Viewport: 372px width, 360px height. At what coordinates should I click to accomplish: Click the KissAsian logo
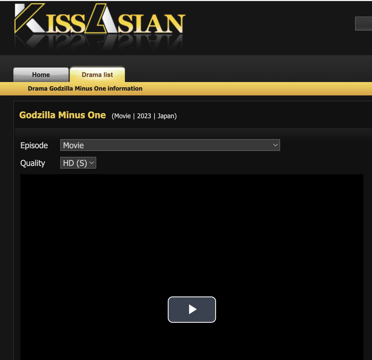tap(100, 26)
